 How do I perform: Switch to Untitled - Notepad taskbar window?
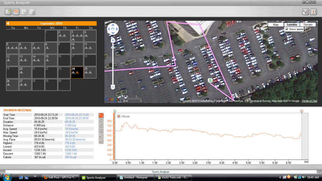[136, 178]
